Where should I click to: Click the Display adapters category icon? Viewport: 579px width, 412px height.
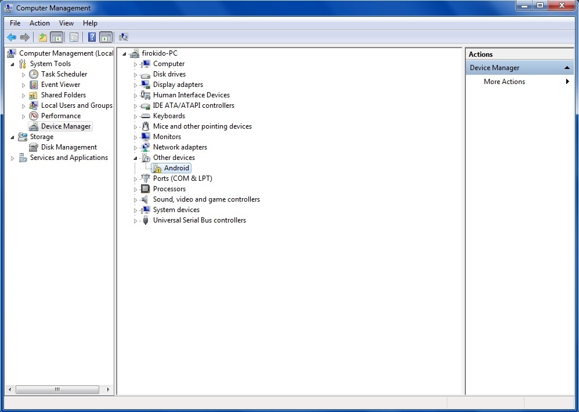[146, 85]
